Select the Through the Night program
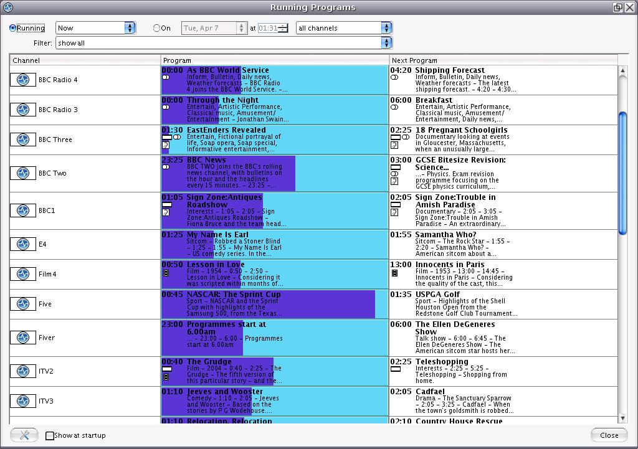This screenshot has width=638, height=449. [x=275, y=110]
